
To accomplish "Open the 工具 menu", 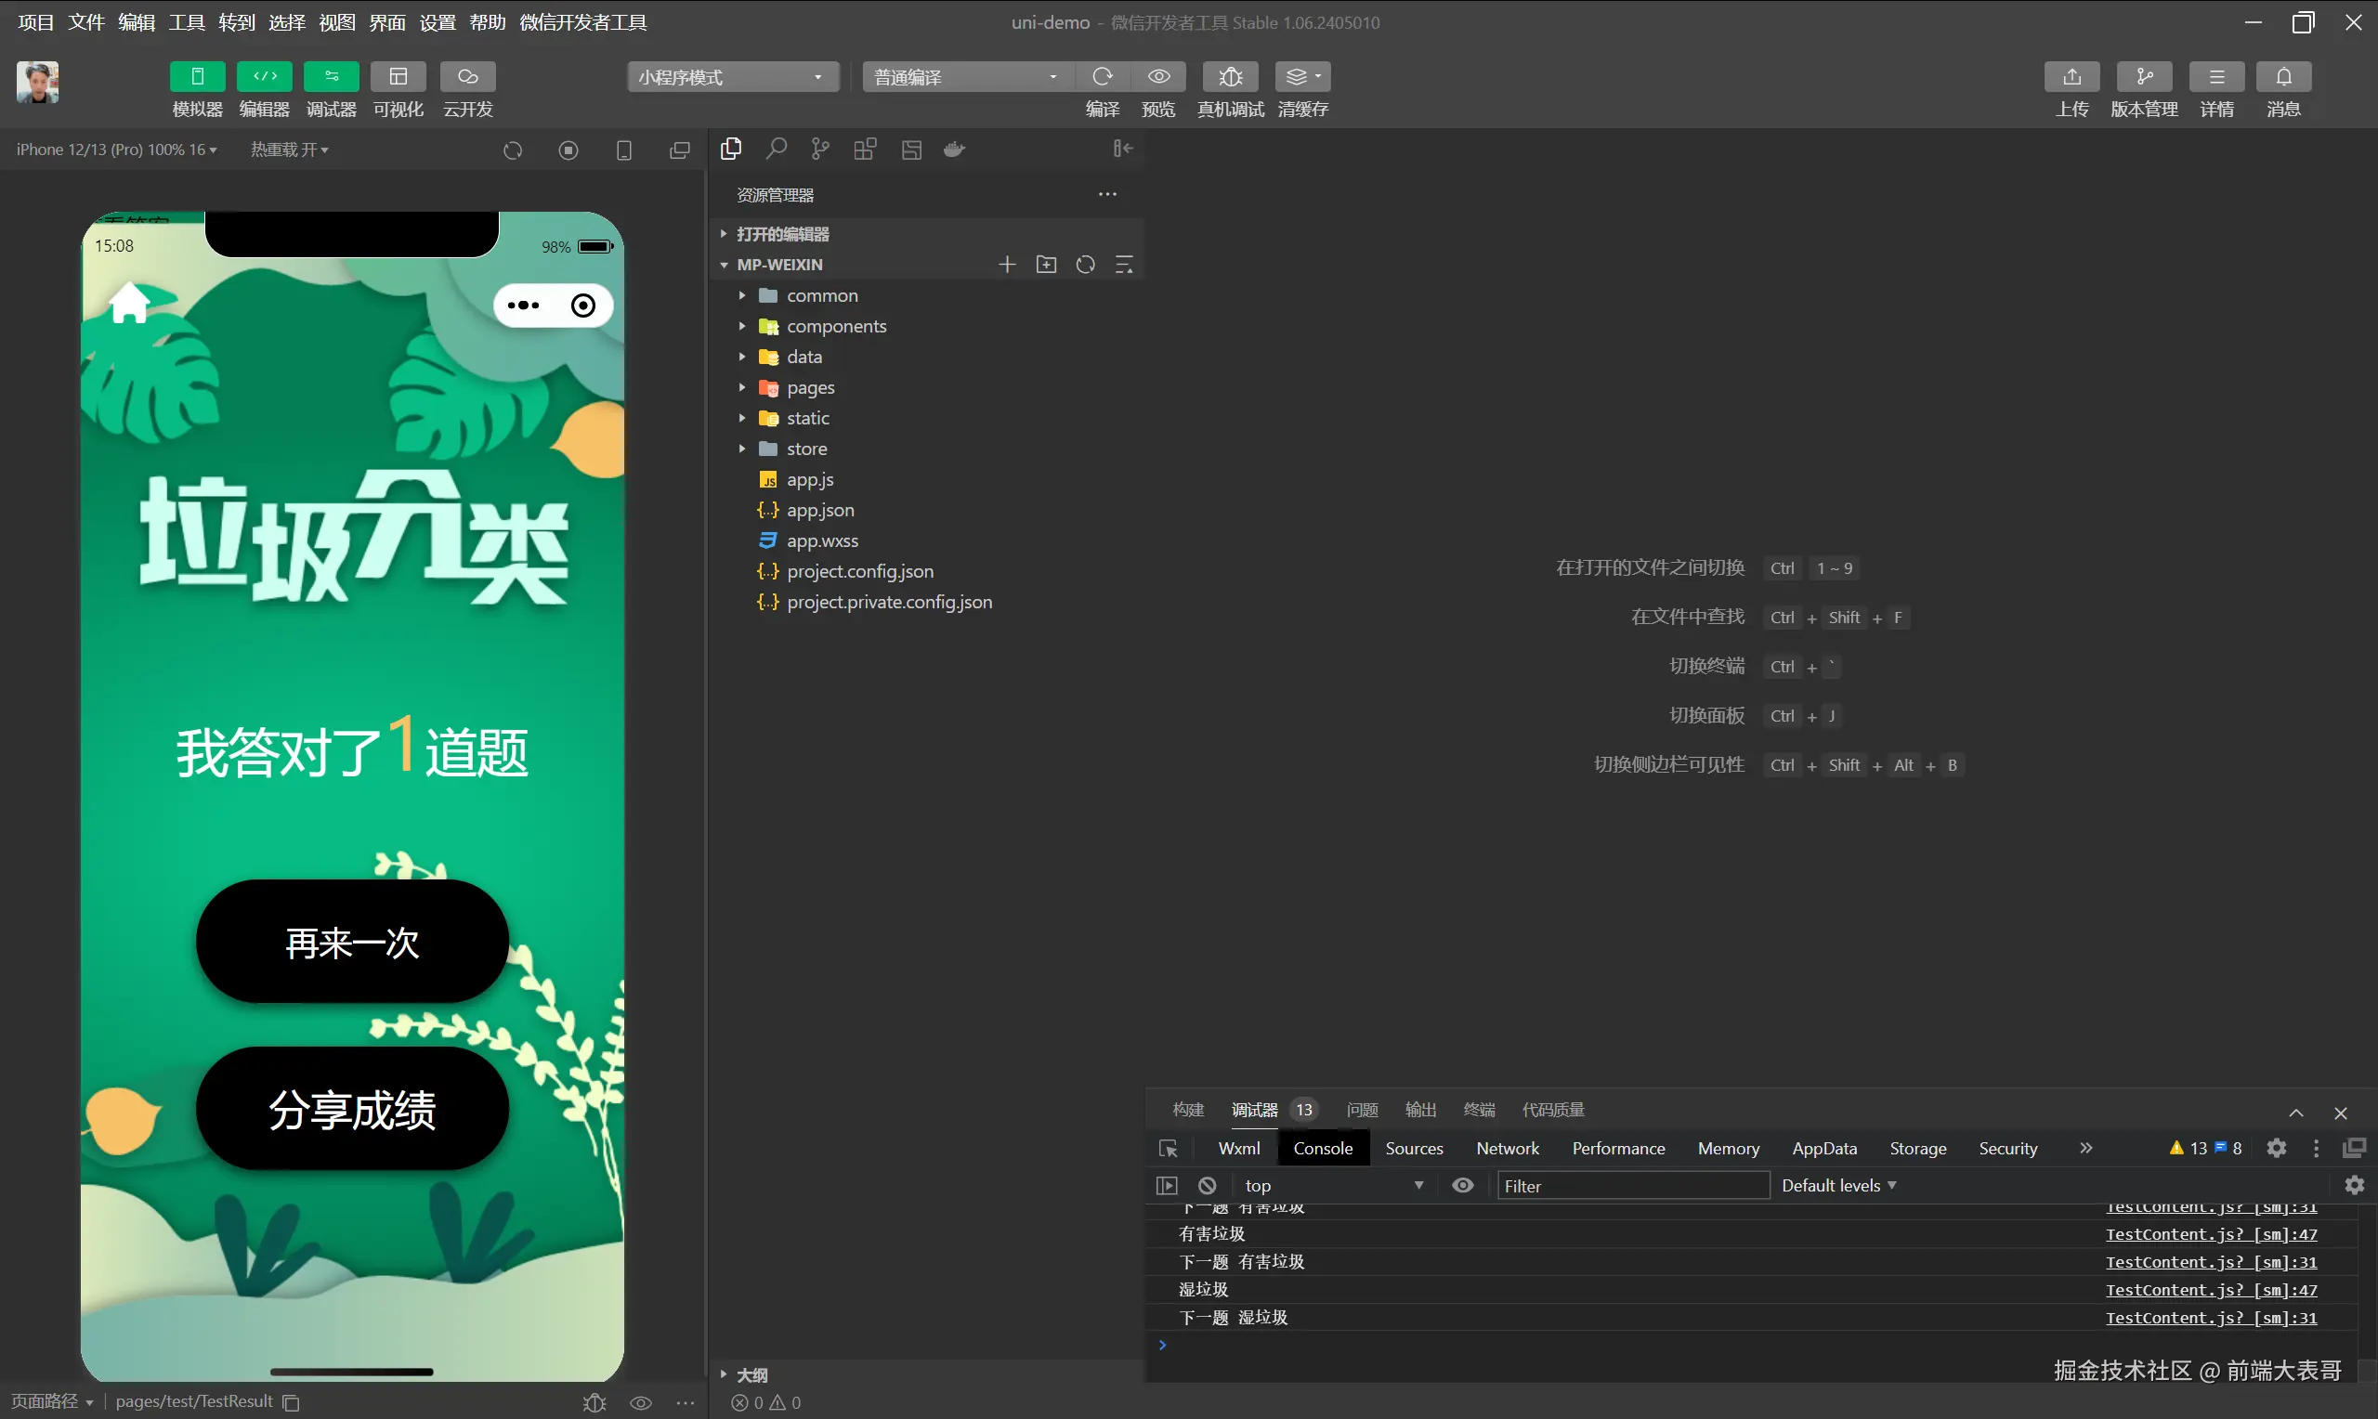I will [187, 22].
